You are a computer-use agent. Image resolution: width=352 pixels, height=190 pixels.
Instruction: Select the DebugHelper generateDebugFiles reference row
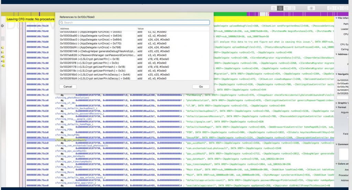[x=98, y=51]
